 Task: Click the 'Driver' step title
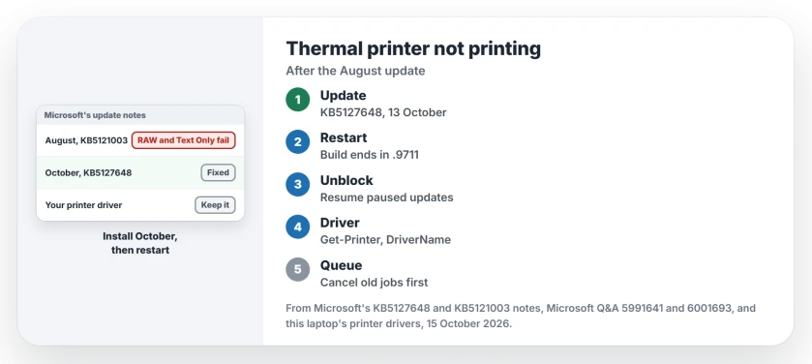340,223
